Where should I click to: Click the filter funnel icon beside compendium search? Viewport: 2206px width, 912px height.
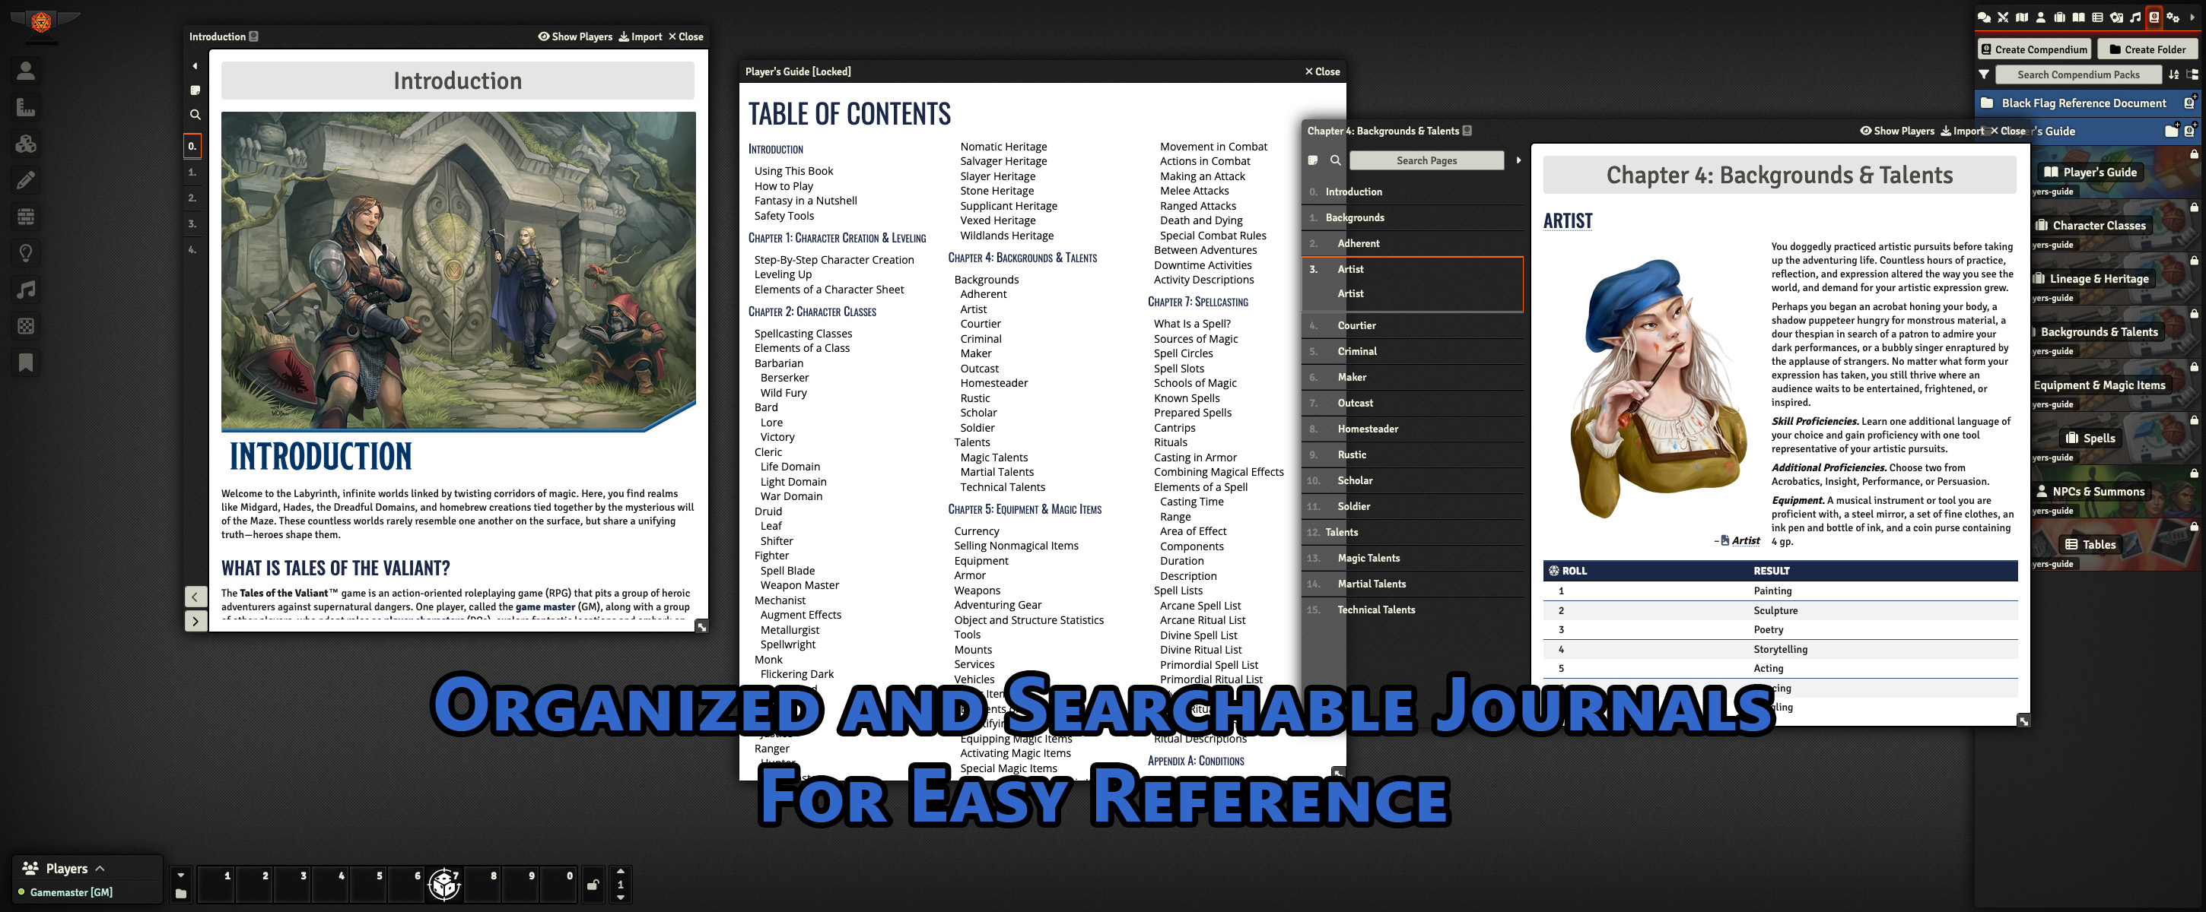click(x=1983, y=74)
